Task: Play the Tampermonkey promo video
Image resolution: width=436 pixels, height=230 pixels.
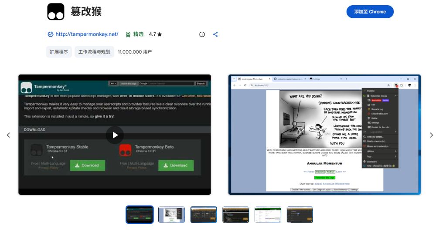Action: (x=115, y=135)
